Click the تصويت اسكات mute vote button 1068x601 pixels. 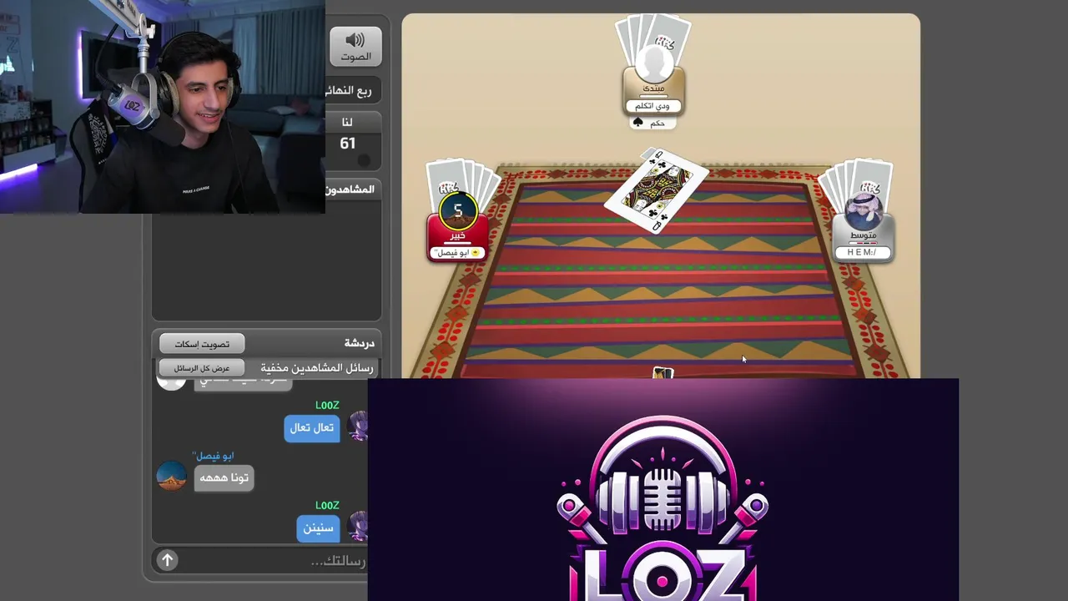coord(202,344)
